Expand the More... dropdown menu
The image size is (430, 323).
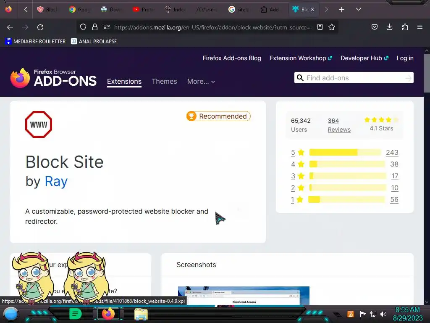pos(201,82)
